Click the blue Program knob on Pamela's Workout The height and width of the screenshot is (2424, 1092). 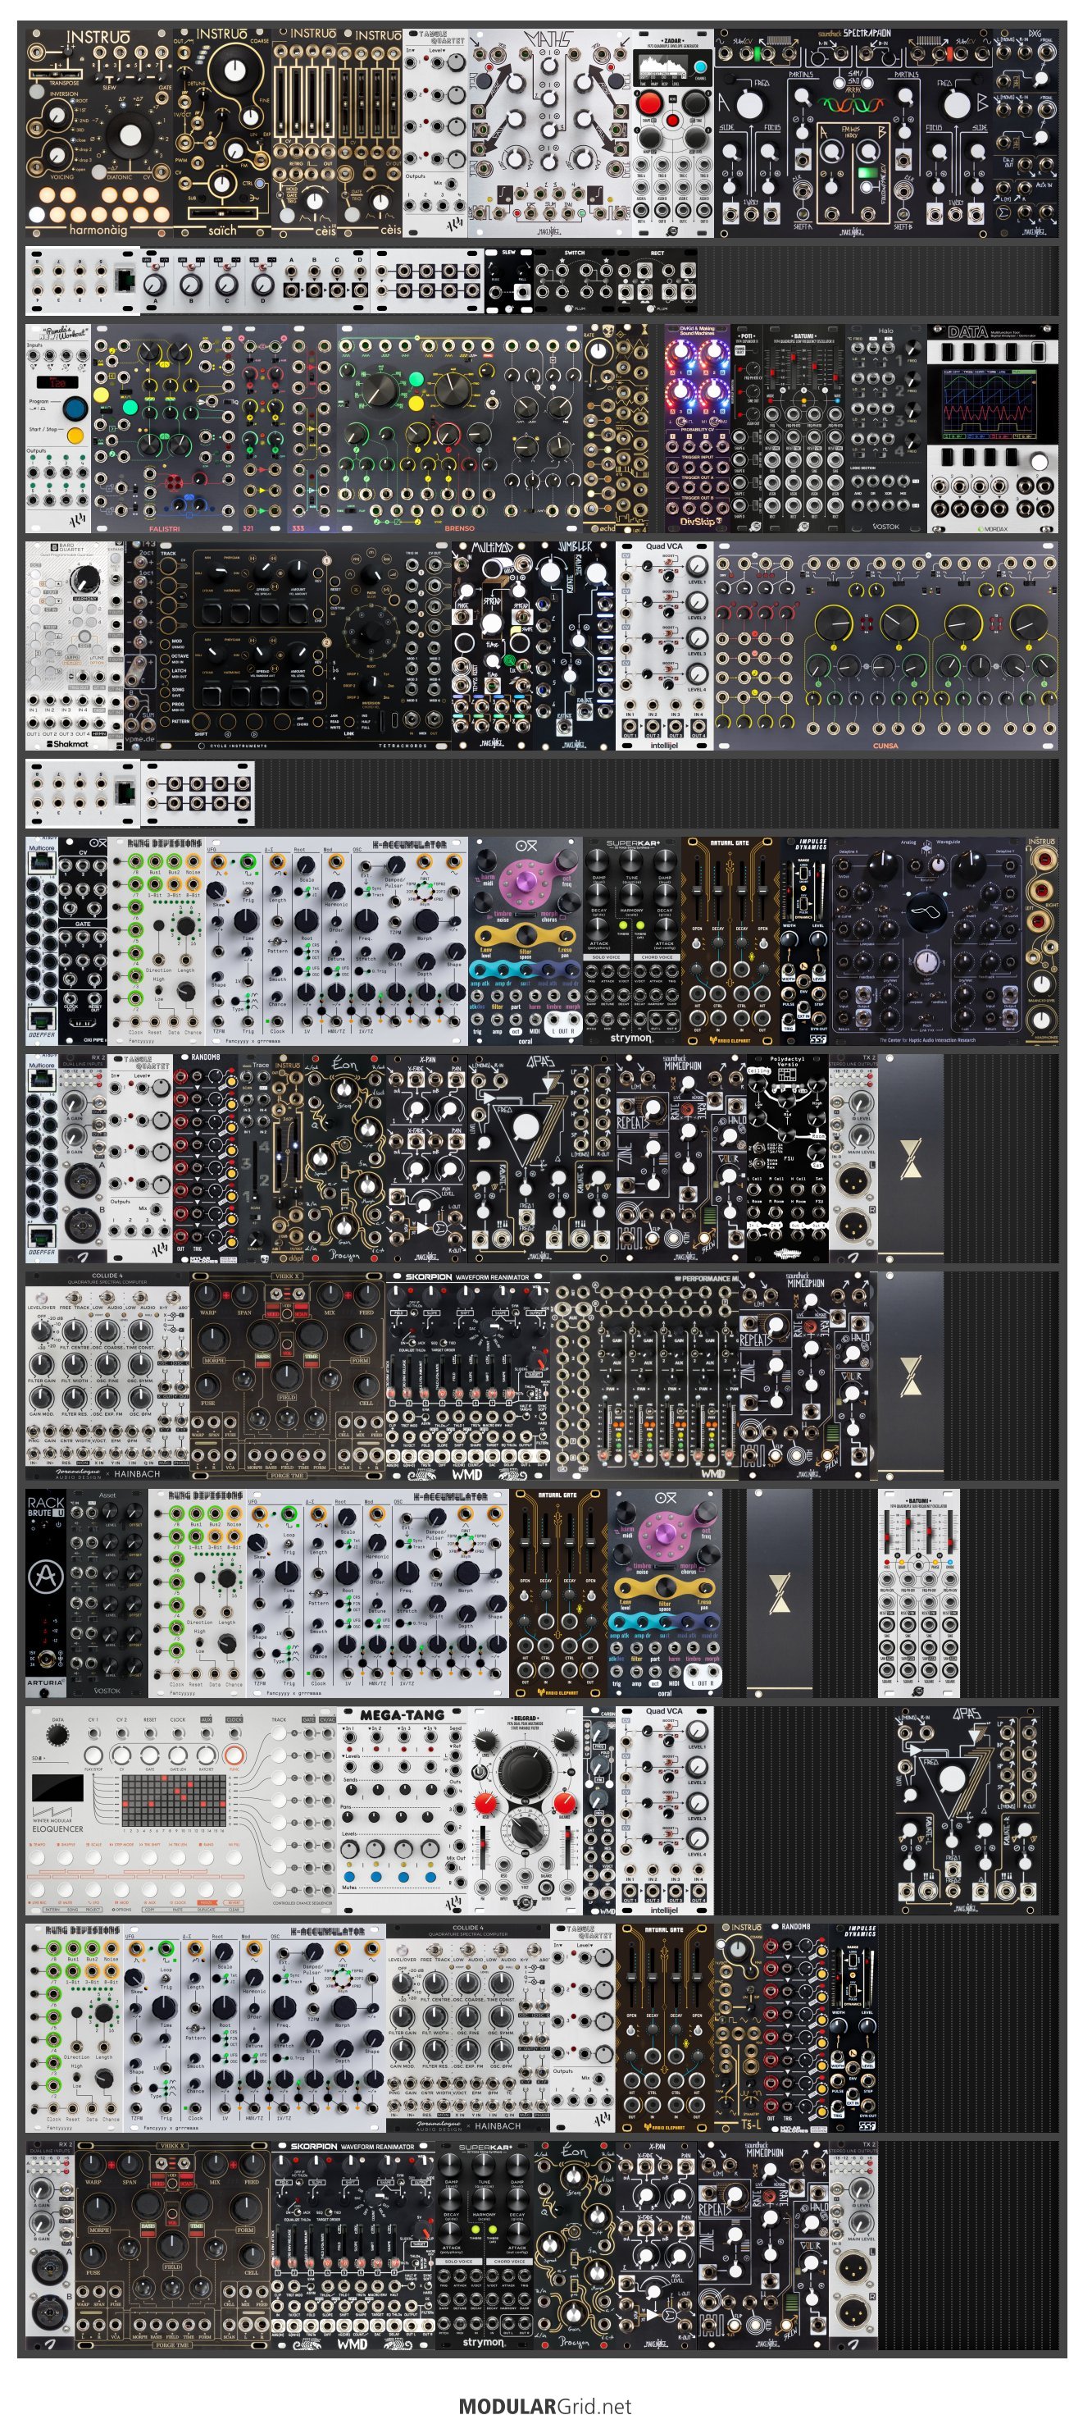click(x=75, y=409)
